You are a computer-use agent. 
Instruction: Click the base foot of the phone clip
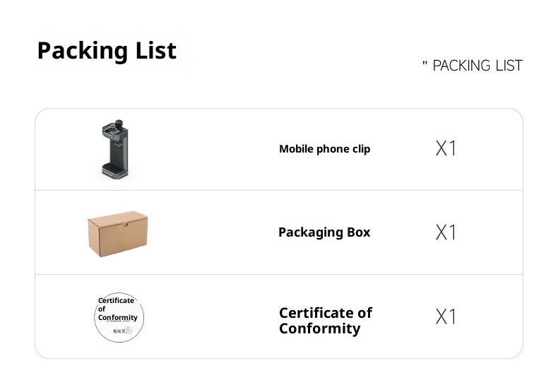116,170
